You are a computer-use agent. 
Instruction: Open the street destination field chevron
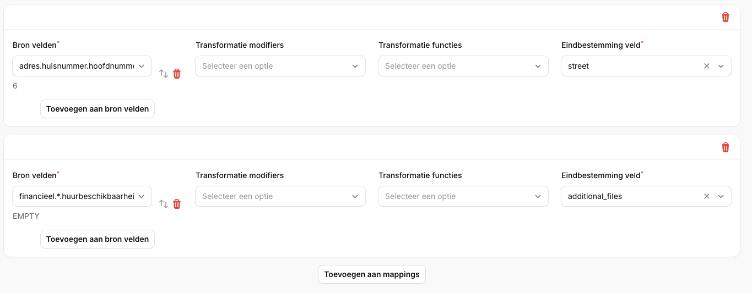[721, 66]
